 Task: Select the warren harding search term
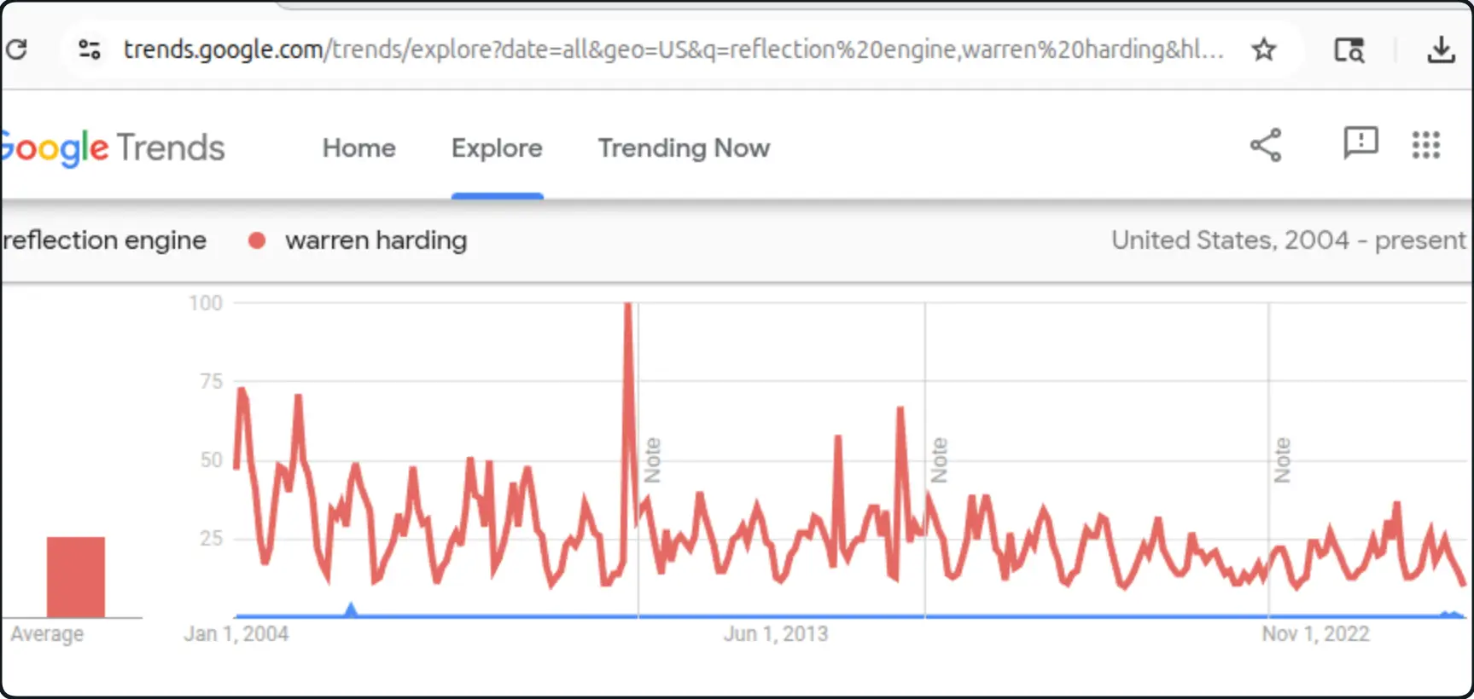pos(376,240)
